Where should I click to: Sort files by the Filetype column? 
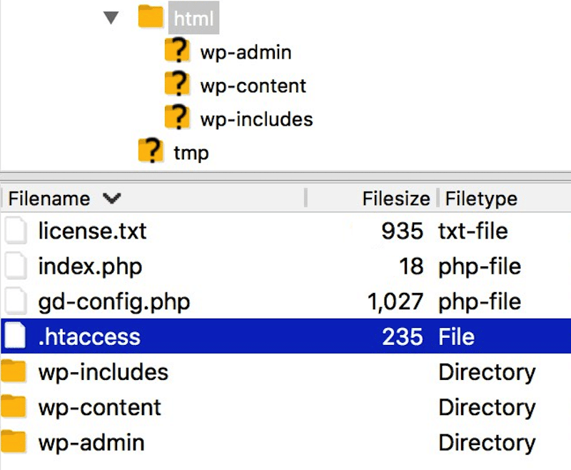tap(480, 198)
